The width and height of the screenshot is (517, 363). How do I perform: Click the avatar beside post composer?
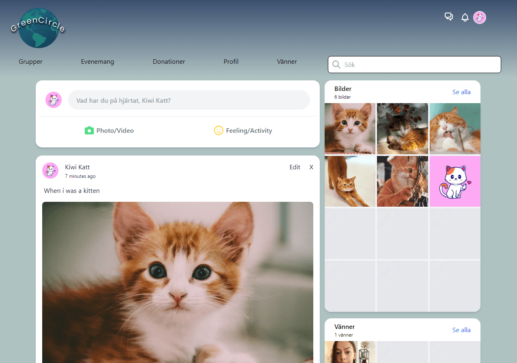54,100
